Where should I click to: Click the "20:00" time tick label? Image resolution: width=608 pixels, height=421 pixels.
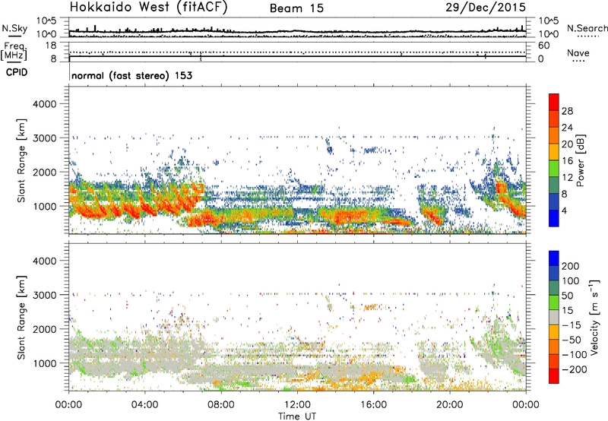point(450,405)
